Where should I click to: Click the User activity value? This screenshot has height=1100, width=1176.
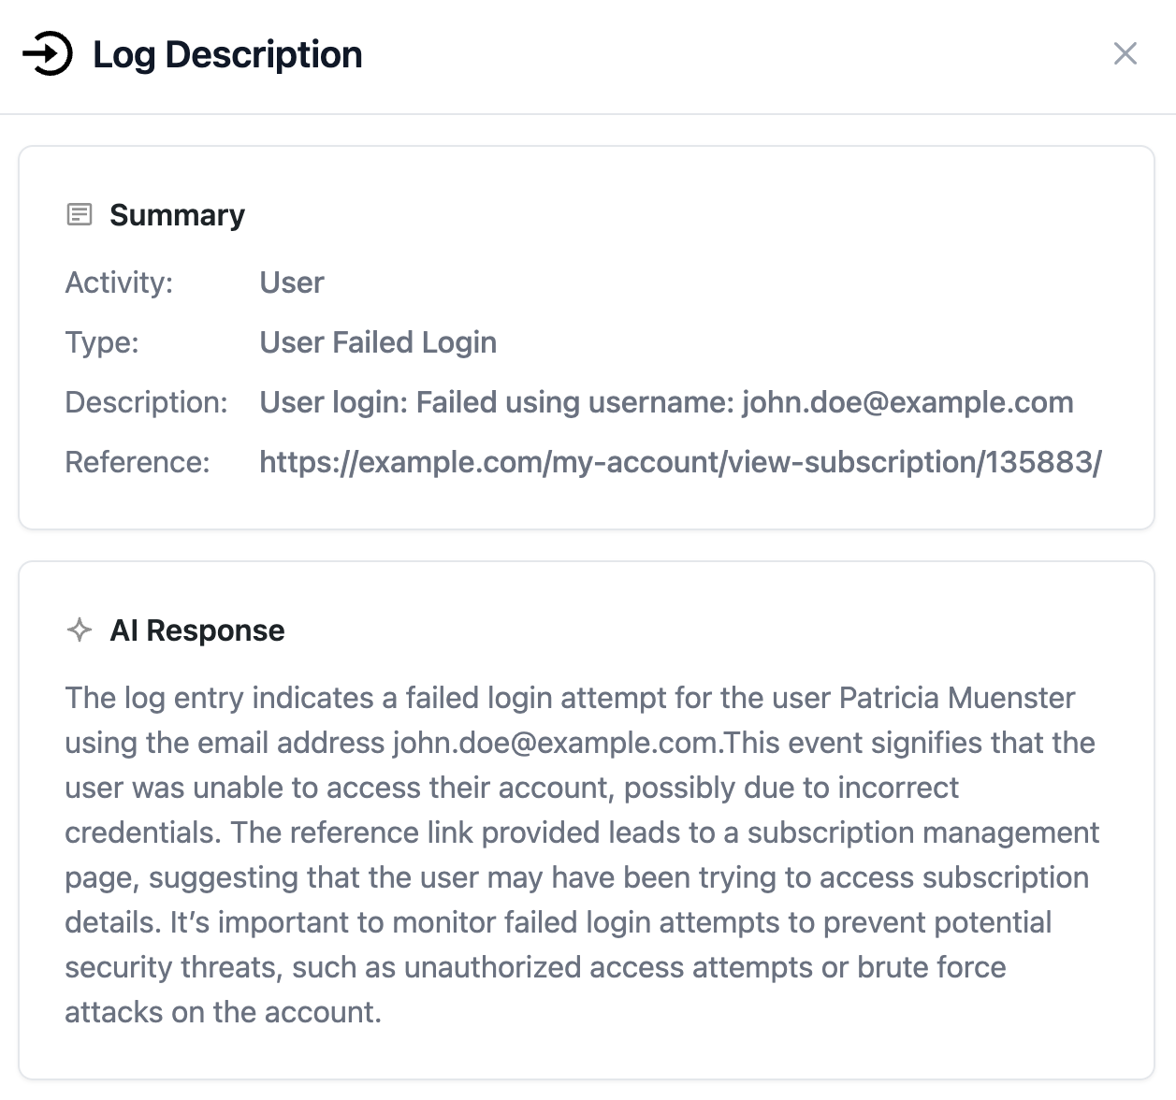(x=291, y=282)
